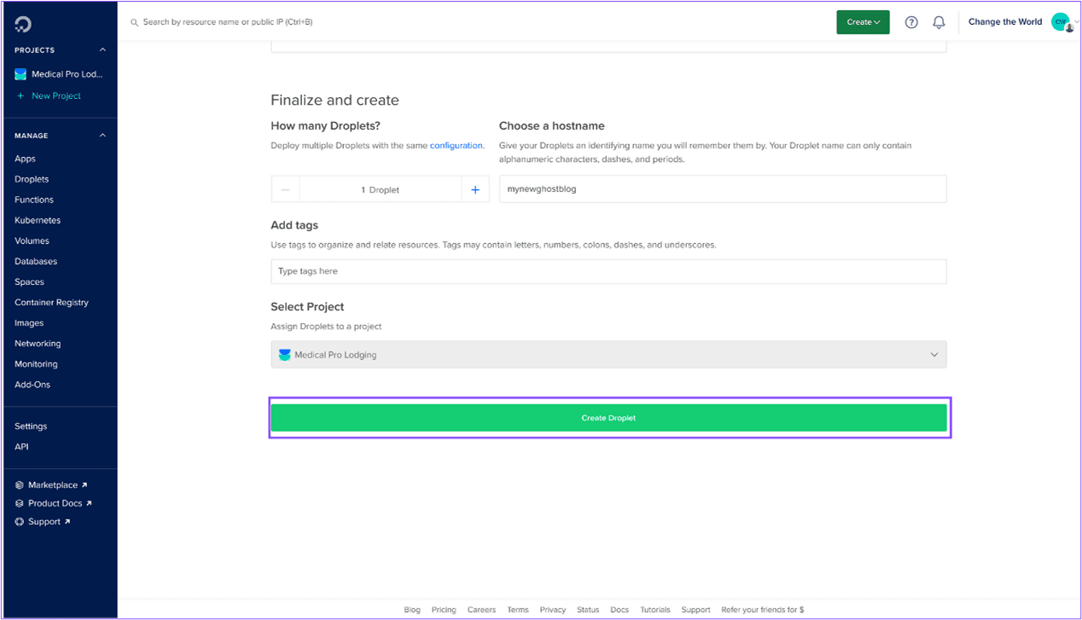This screenshot has height=620, width=1082.
Task: Open the notifications bell icon
Action: tap(939, 22)
